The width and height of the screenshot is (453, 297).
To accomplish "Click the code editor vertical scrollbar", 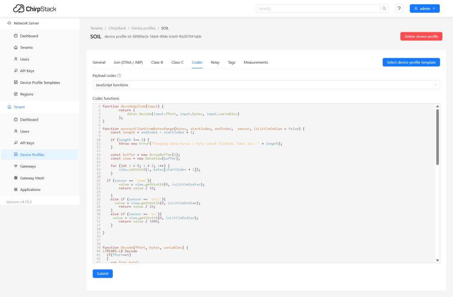I will [438, 137].
